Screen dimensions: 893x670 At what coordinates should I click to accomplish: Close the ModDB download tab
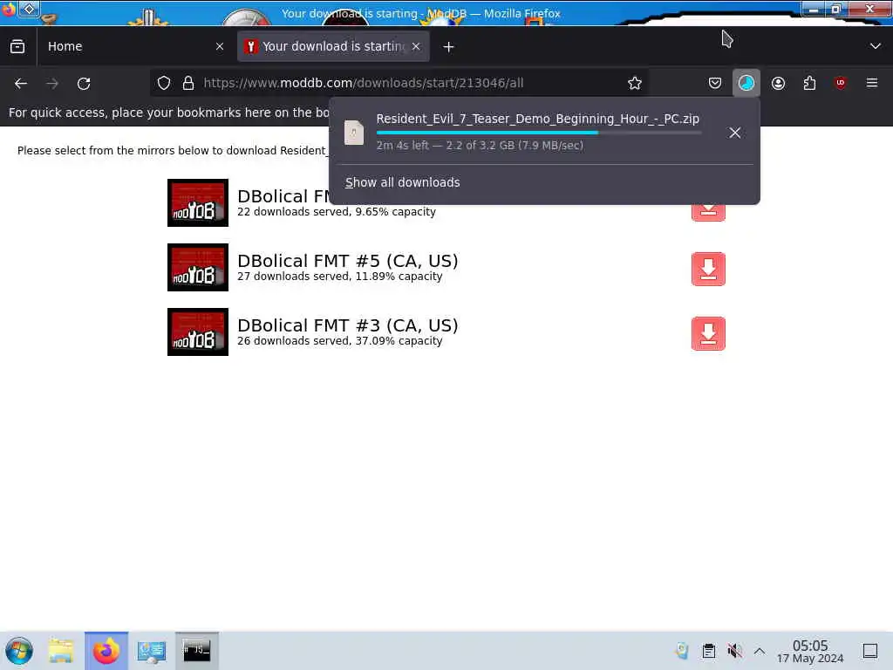pos(416,47)
